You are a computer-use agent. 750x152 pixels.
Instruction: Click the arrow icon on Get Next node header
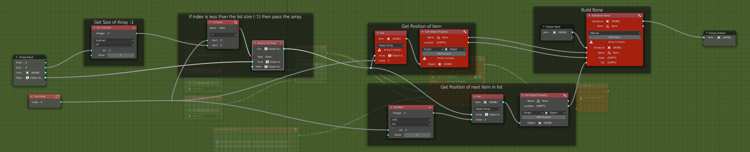[x=430, y=107]
